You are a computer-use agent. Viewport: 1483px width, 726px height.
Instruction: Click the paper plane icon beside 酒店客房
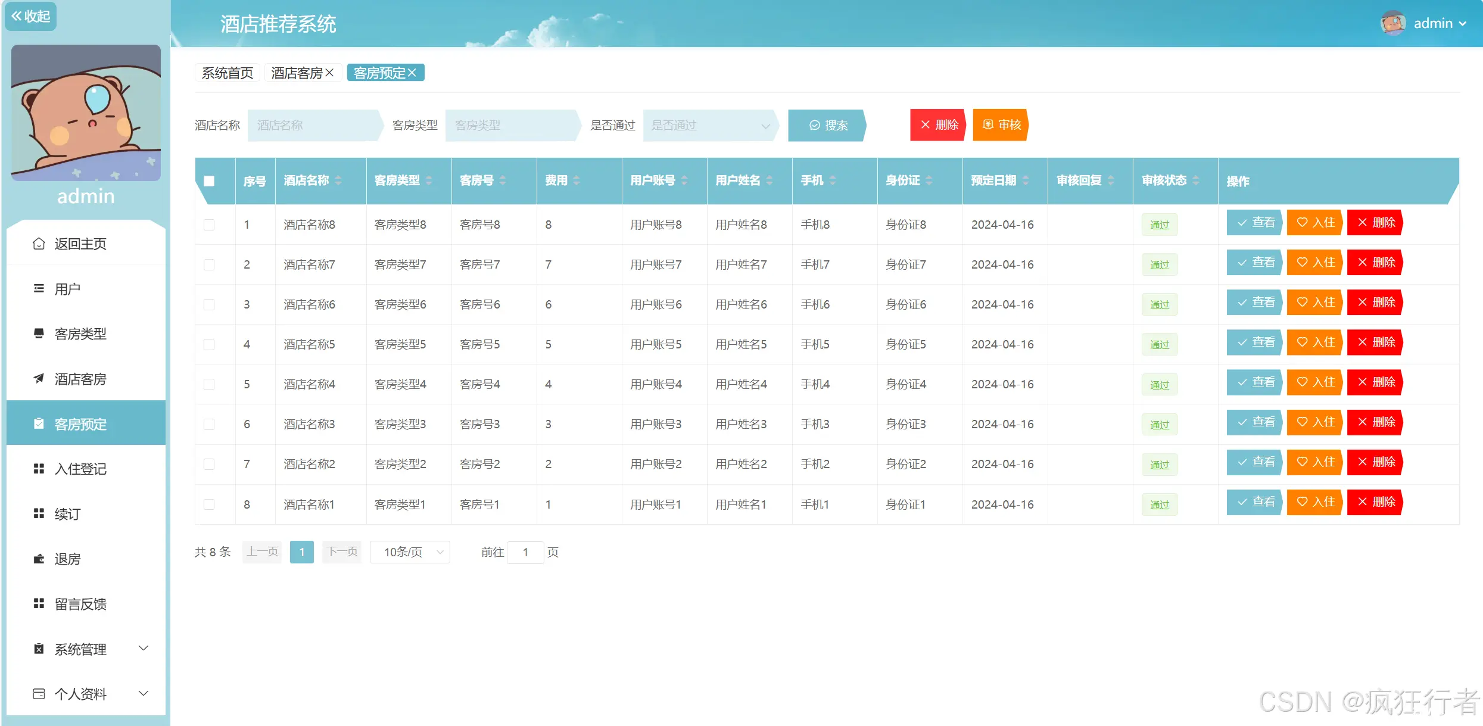[39, 379]
